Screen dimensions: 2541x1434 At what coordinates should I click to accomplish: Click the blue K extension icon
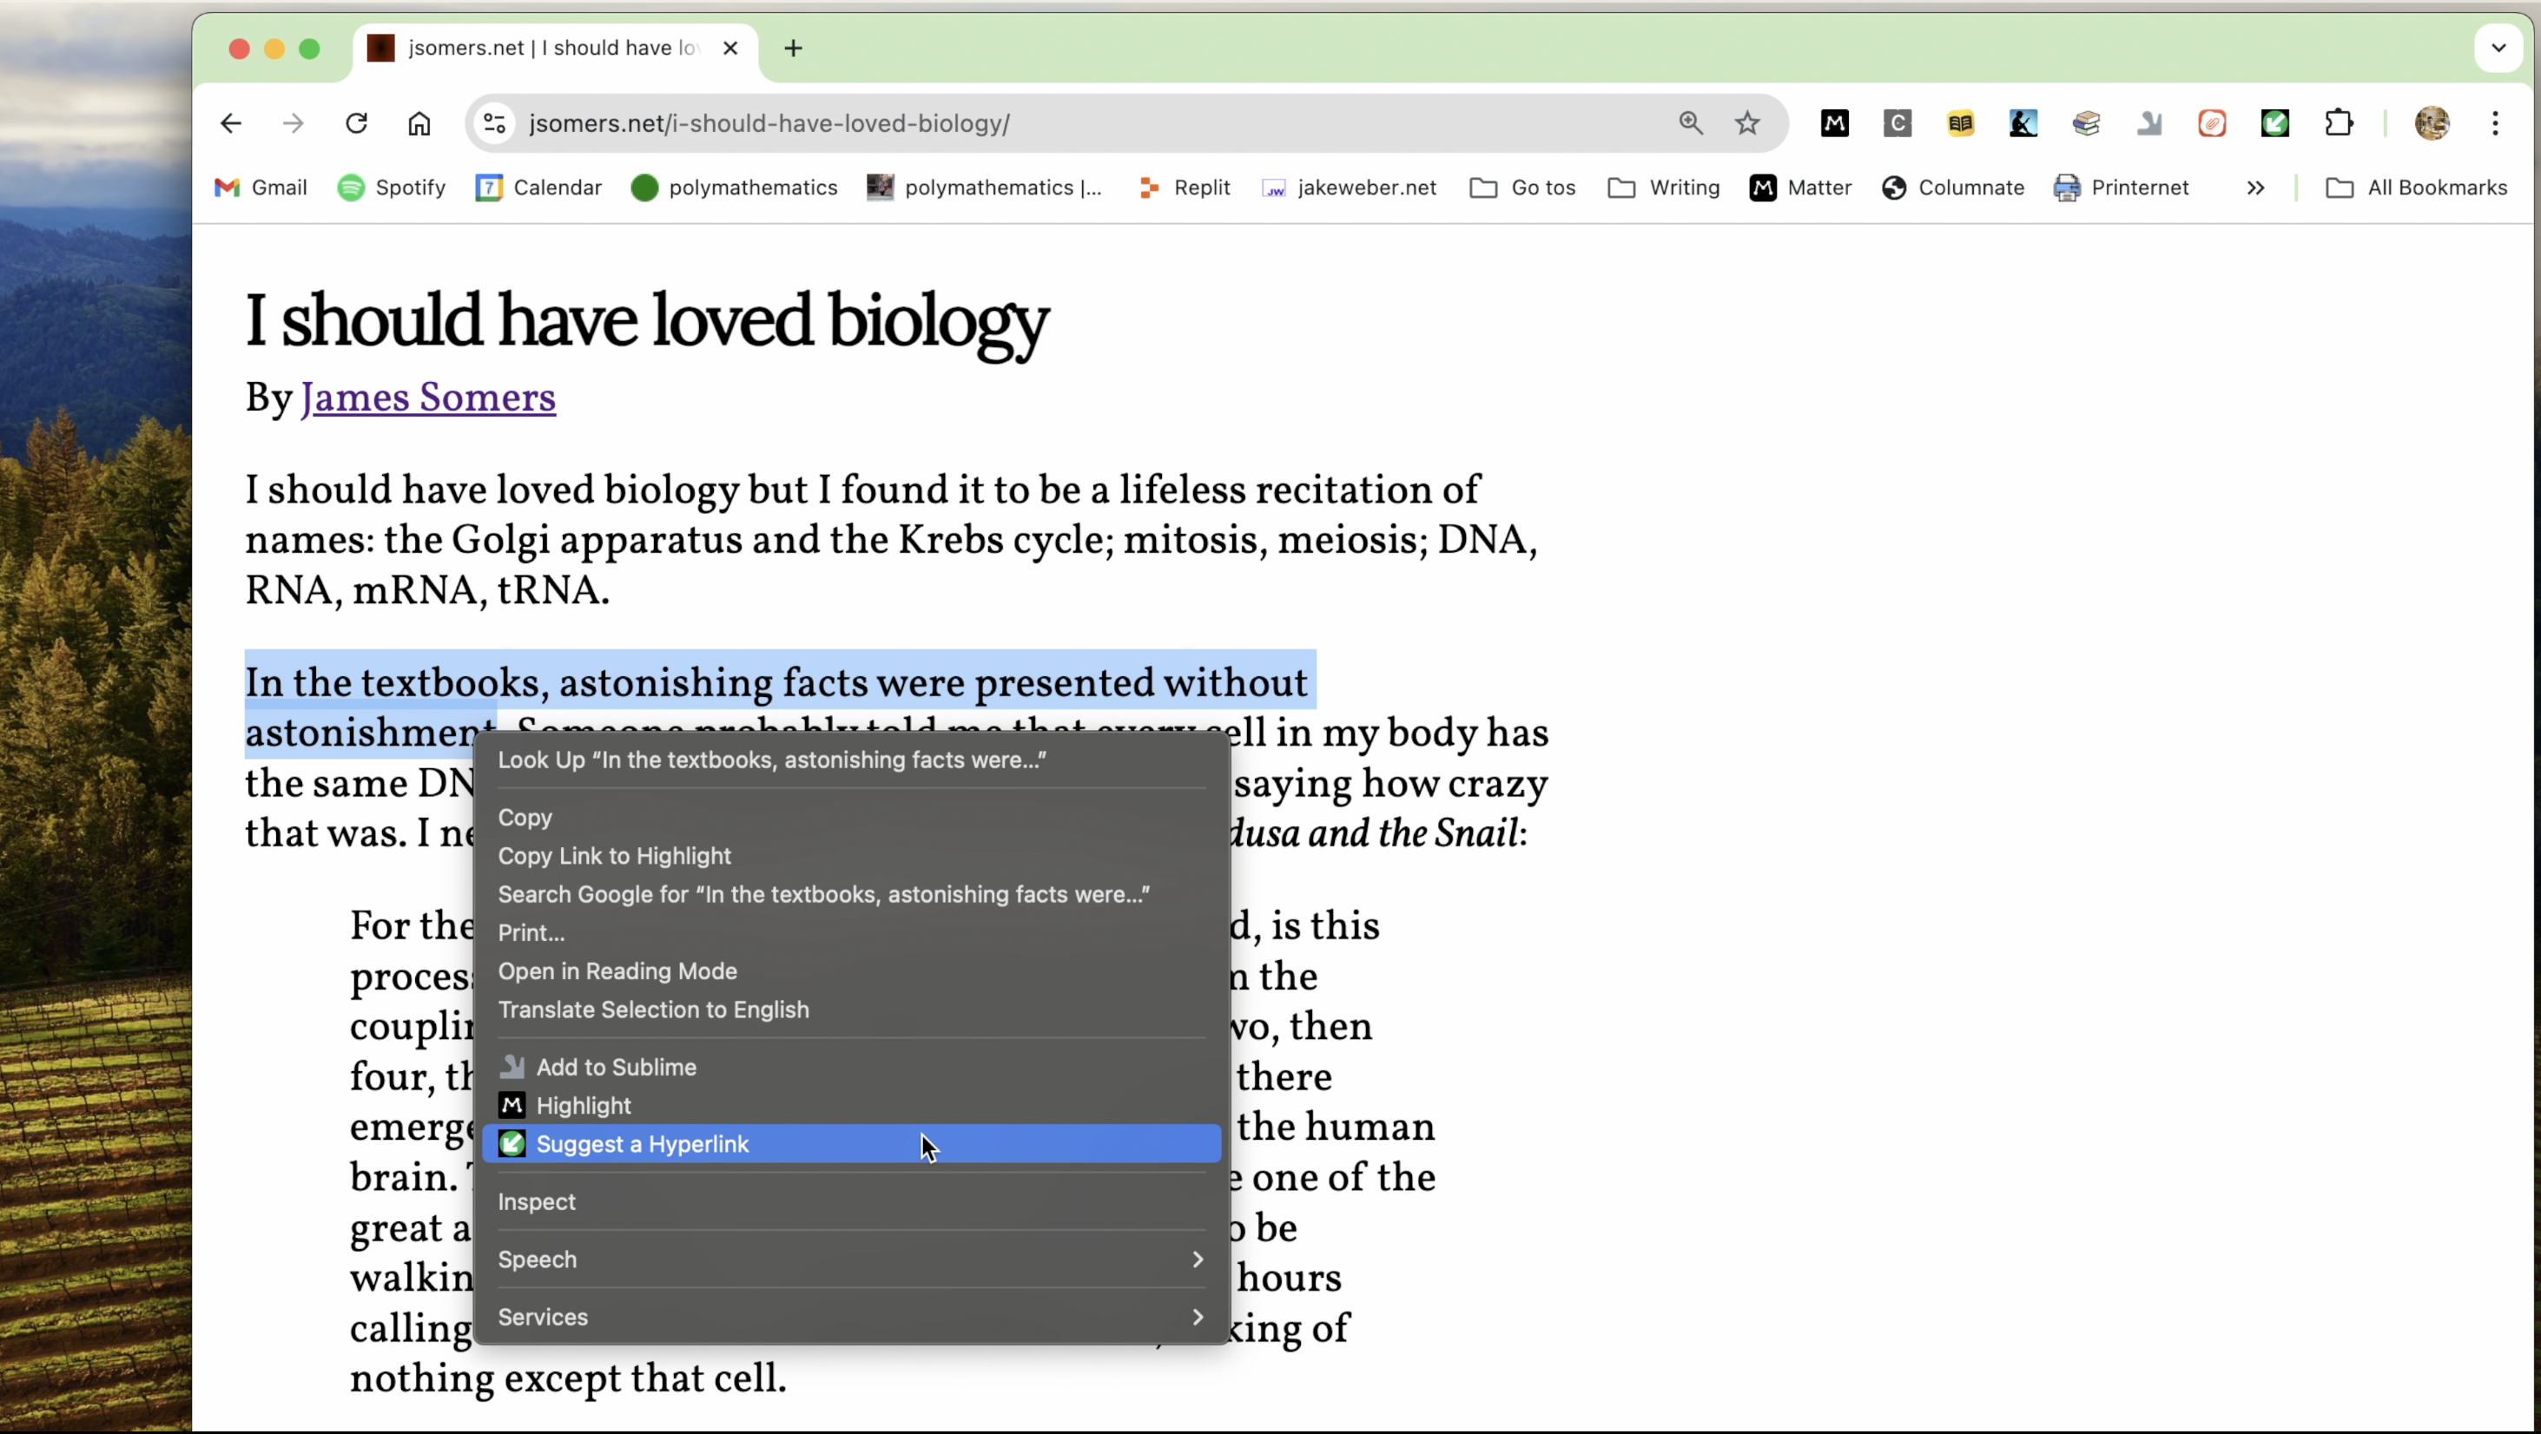[2023, 123]
